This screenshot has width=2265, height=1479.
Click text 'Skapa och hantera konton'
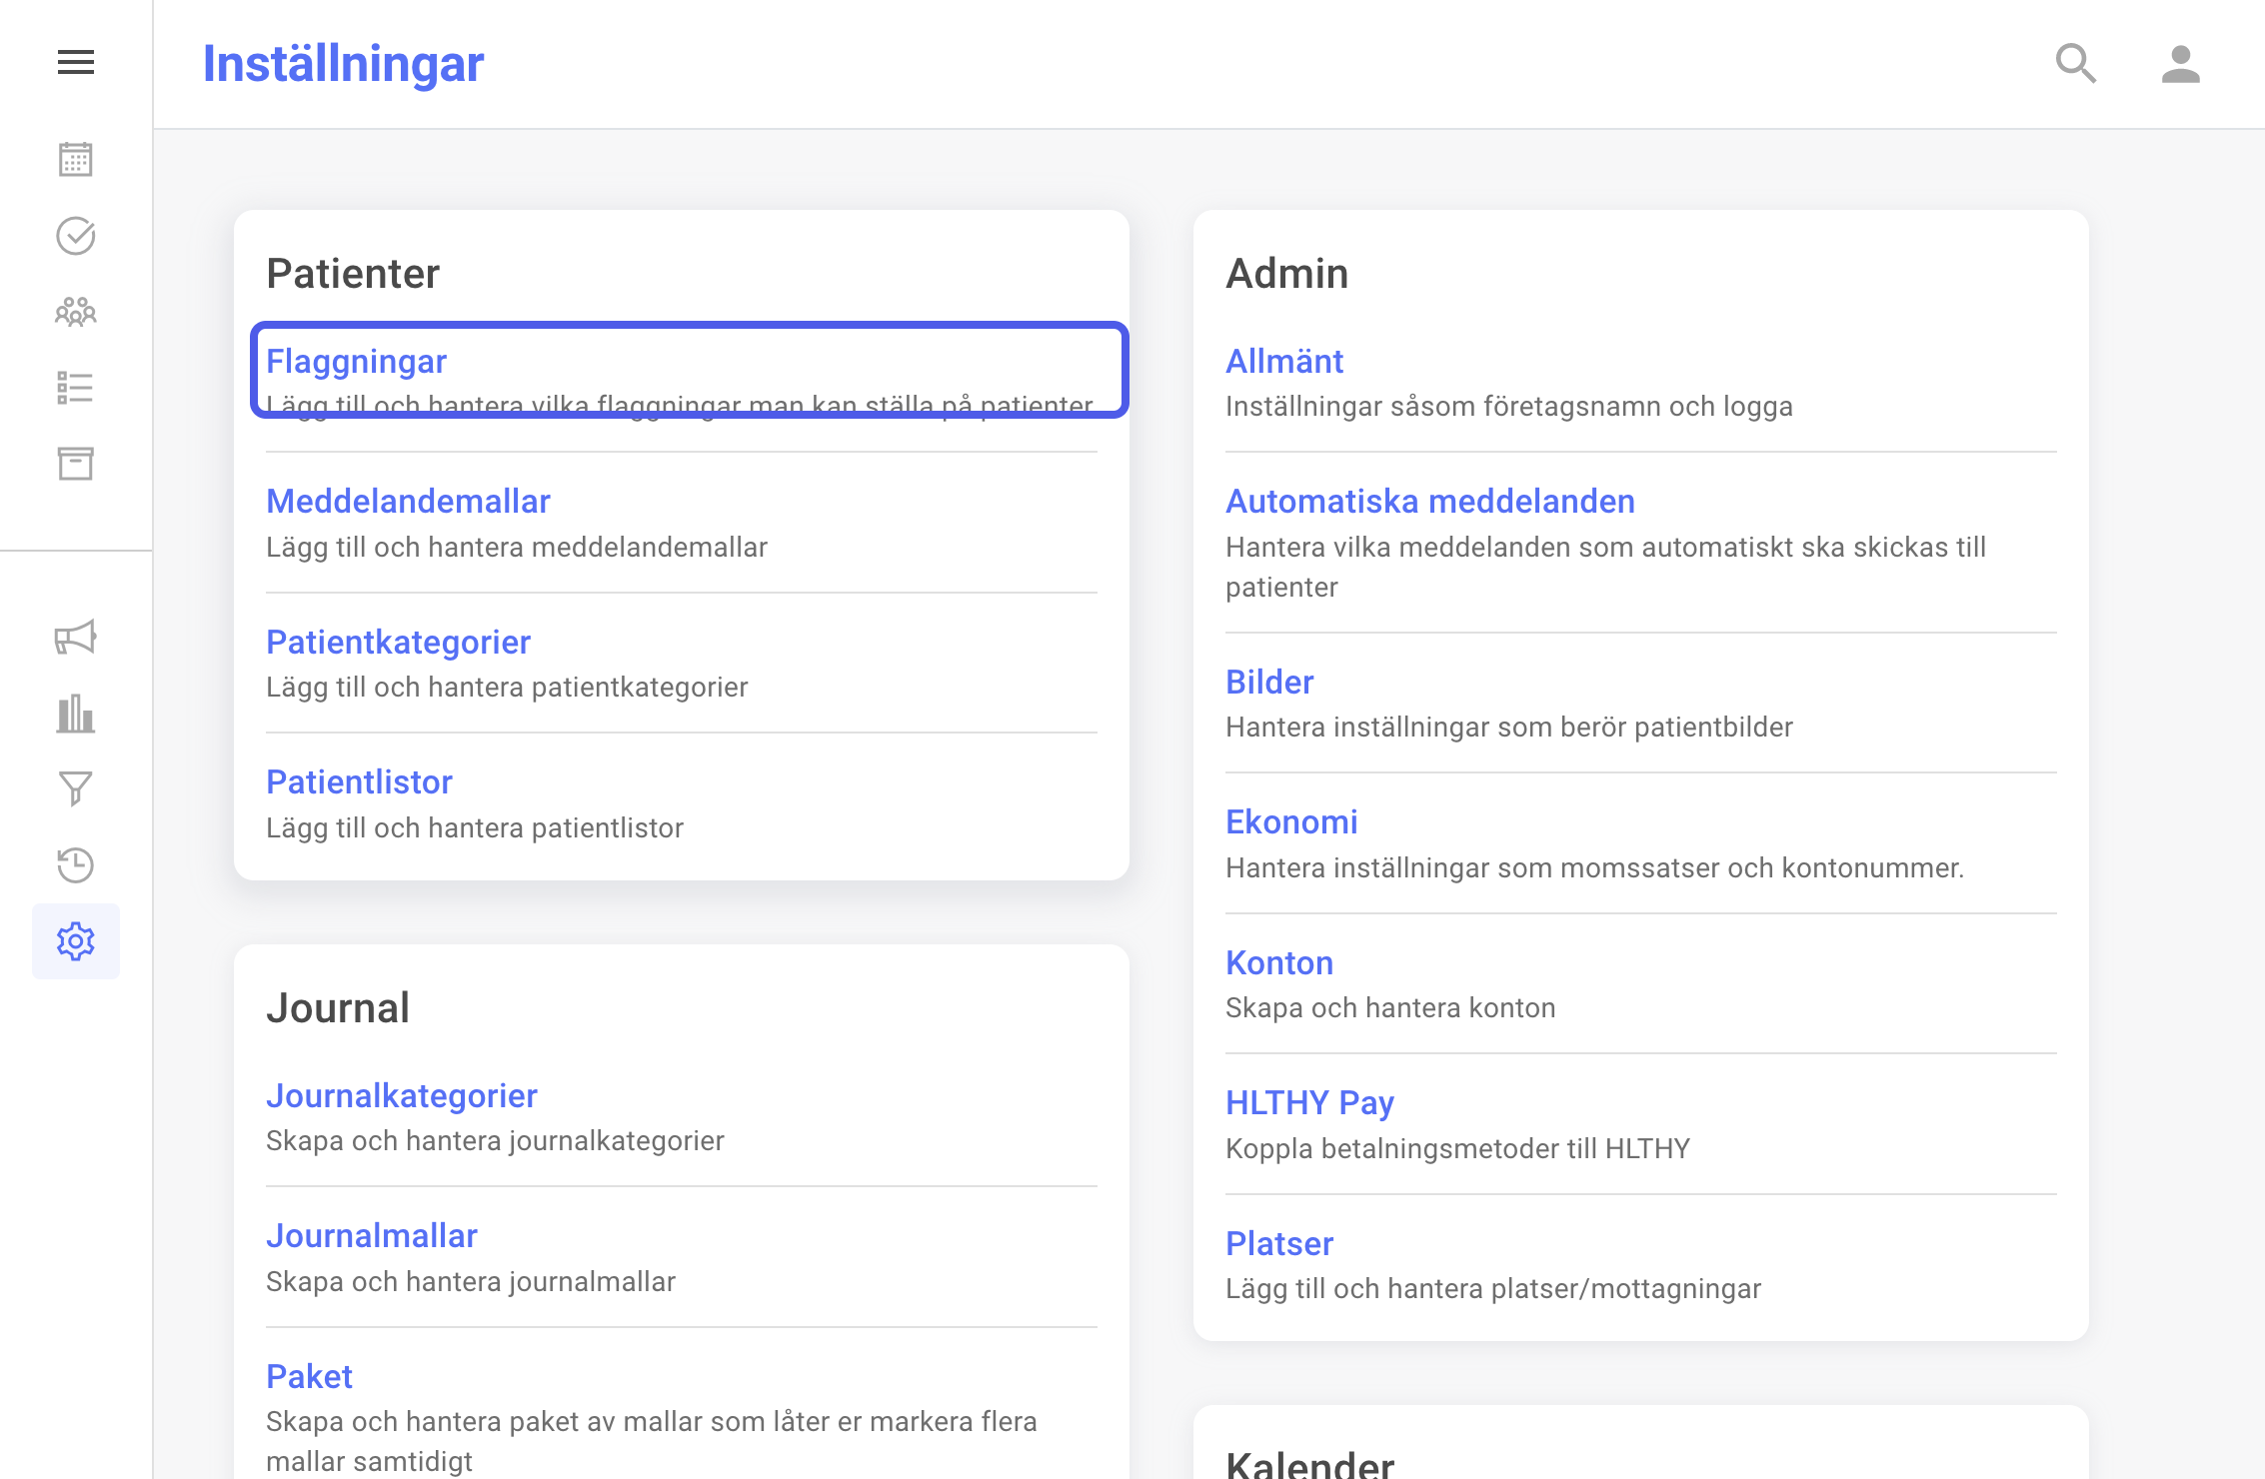tap(1391, 1008)
